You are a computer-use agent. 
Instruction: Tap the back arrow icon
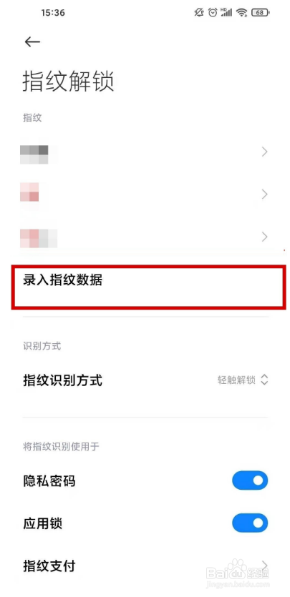pos(32,42)
